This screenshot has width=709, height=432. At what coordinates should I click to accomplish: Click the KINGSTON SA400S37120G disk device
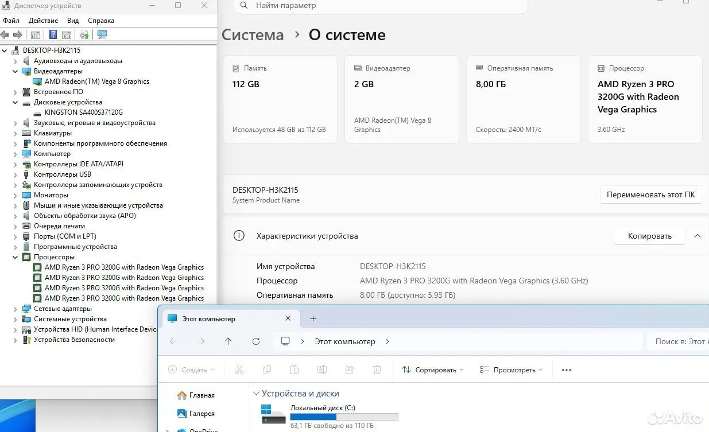tap(83, 112)
